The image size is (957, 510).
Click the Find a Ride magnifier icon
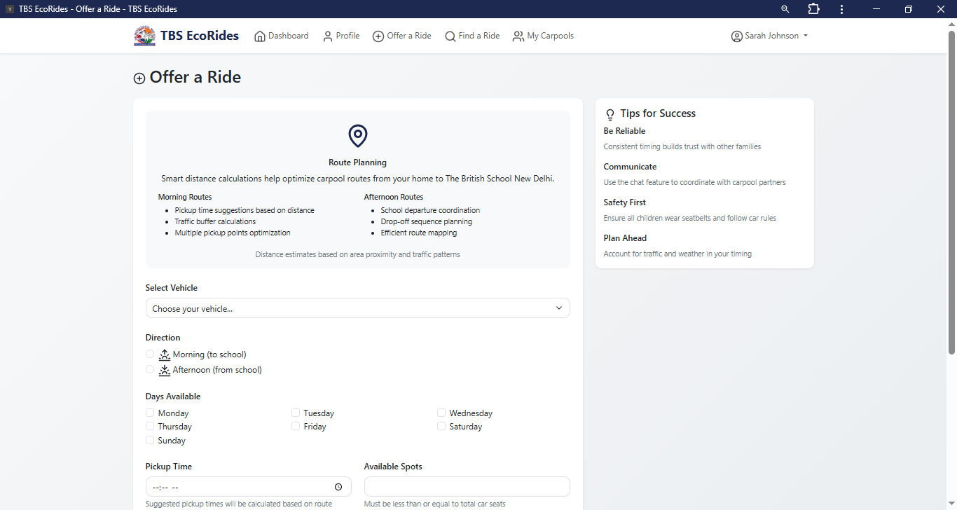click(450, 36)
